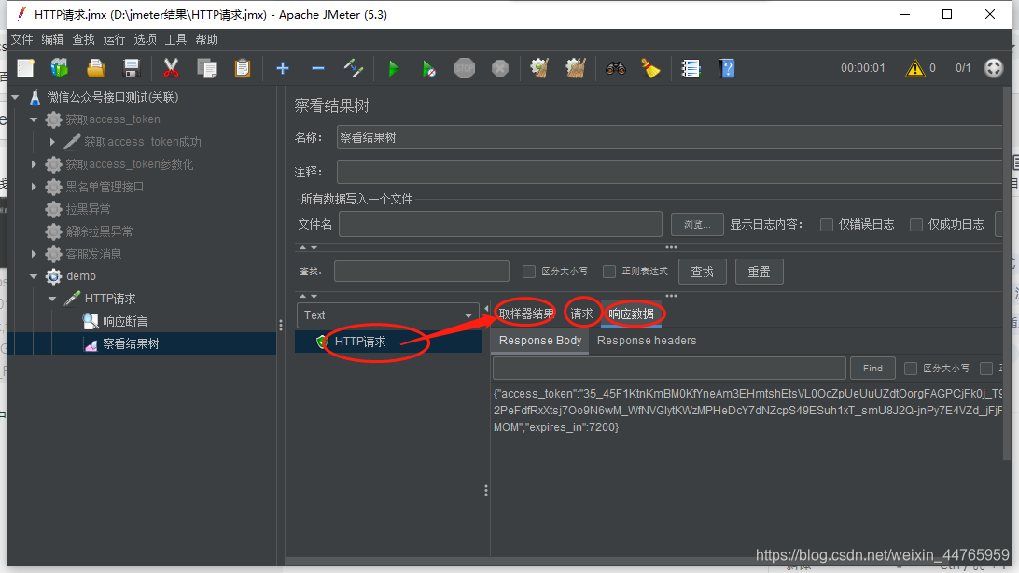Image resolution: width=1019 pixels, height=573 pixels.
Task: Expand the 客服发消息 node
Action: 34,254
